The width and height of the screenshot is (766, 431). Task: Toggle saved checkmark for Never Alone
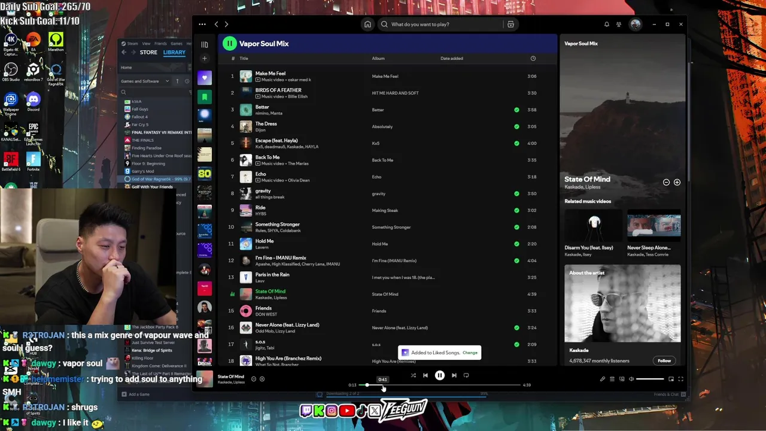516,328
